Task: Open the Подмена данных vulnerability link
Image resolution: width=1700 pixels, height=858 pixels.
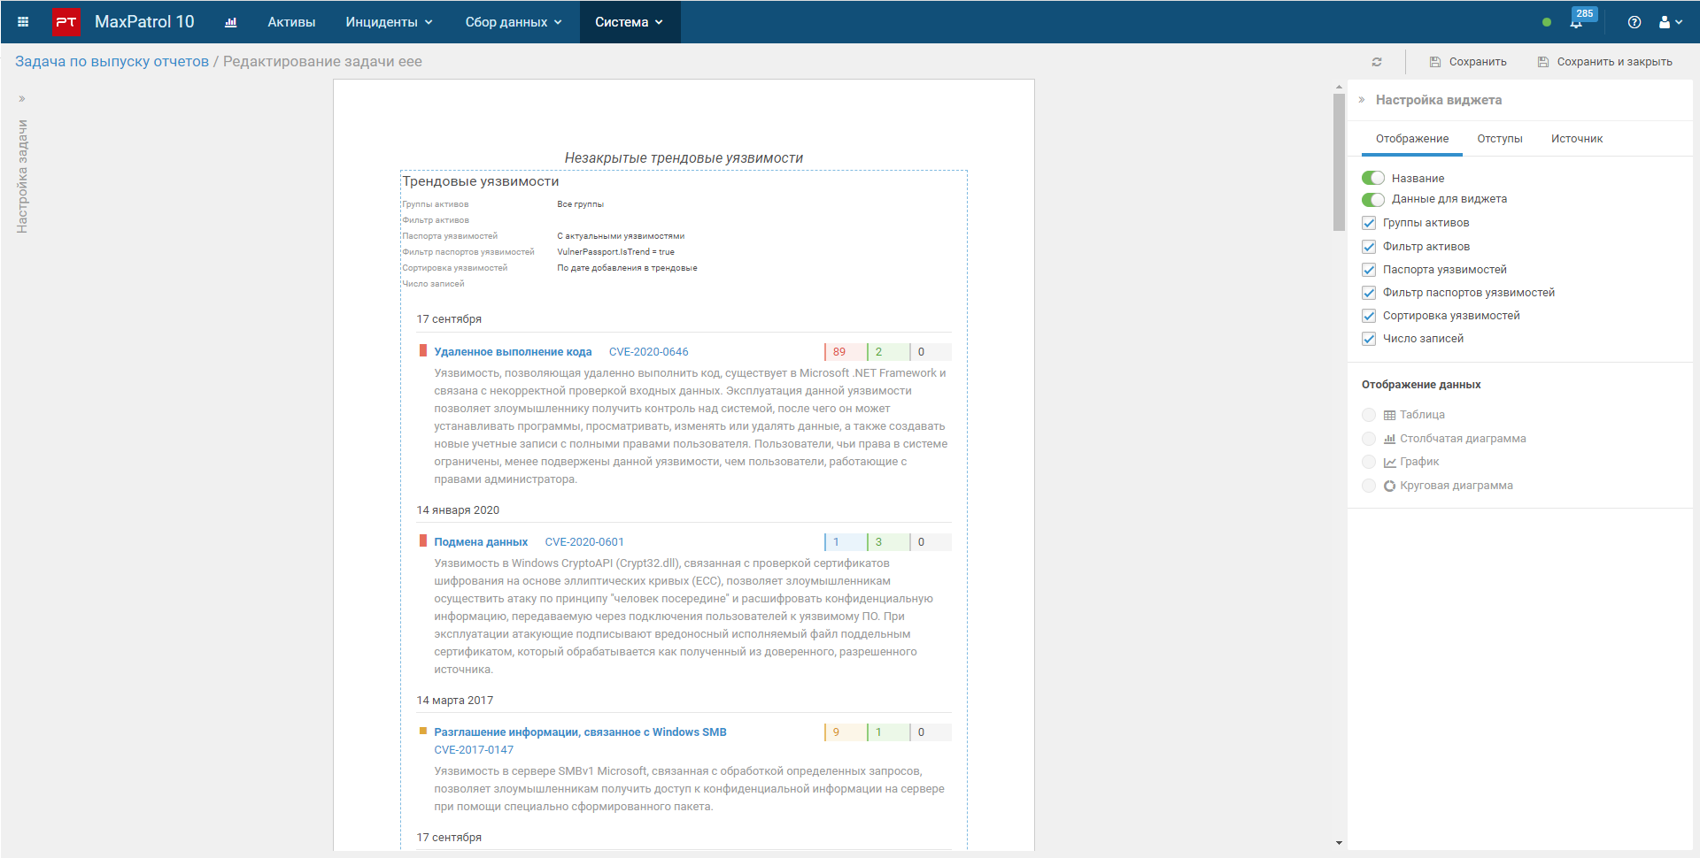Action: tap(481, 542)
